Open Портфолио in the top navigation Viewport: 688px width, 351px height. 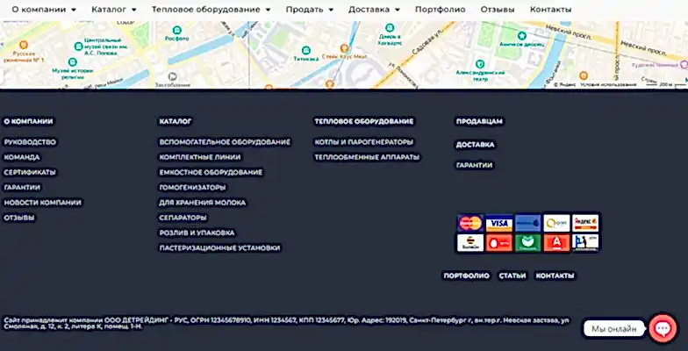(x=441, y=9)
